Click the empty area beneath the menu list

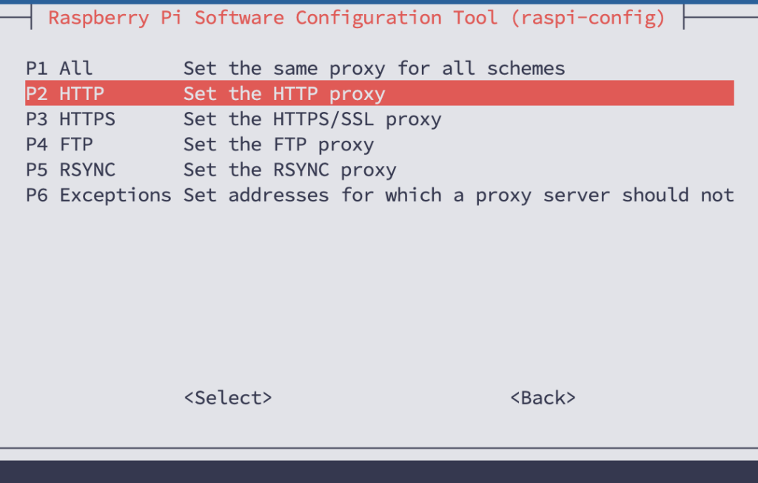click(379, 296)
